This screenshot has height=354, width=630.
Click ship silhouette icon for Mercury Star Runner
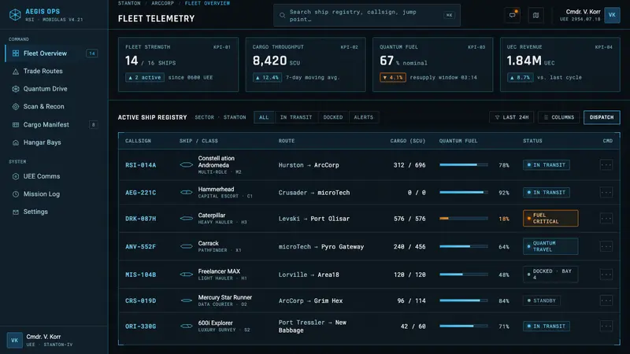(186, 301)
